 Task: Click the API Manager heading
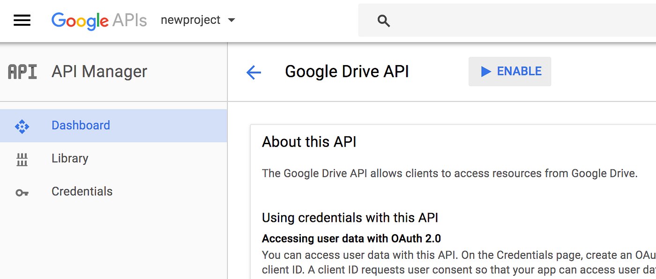point(99,72)
